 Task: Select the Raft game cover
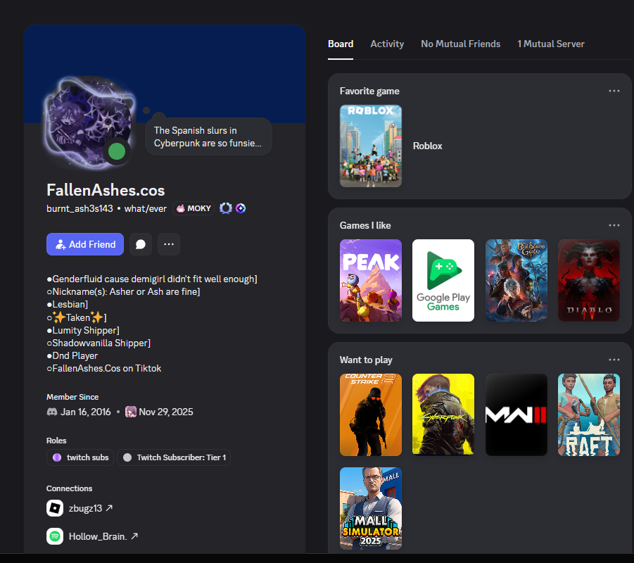(589, 415)
